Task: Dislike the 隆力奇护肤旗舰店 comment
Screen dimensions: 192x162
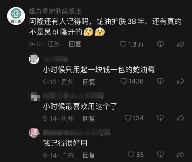Action: 160,44
